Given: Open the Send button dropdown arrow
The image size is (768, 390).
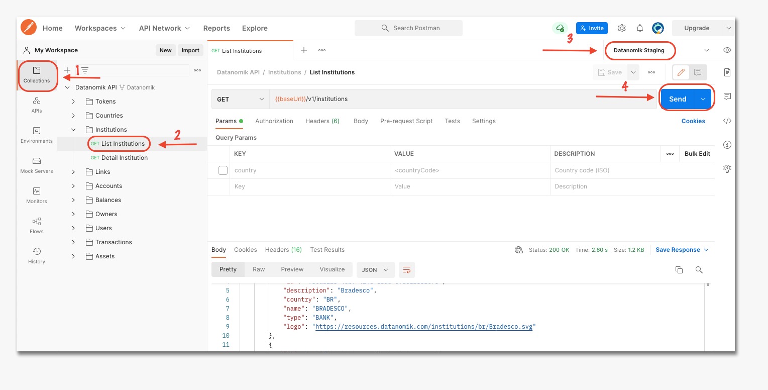Looking at the screenshot, I should [x=703, y=99].
